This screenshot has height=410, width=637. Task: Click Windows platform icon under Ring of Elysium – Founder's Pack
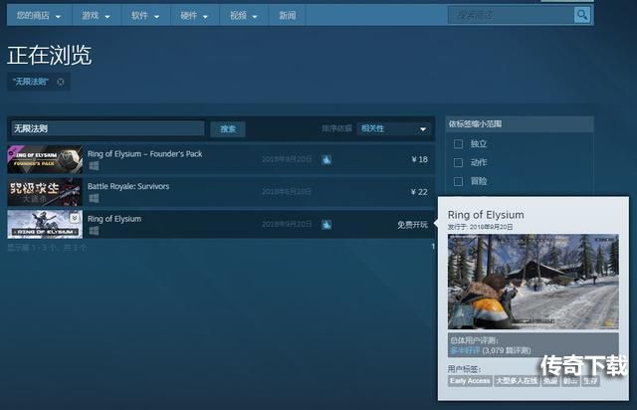[94, 166]
